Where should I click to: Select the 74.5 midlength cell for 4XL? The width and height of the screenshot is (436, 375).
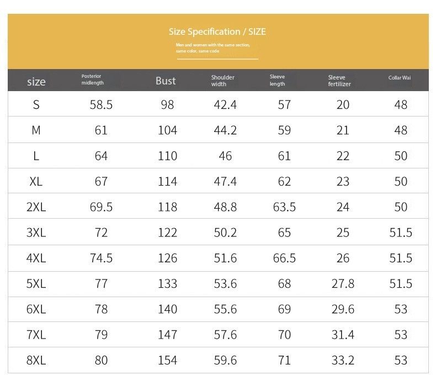pos(101,258)
